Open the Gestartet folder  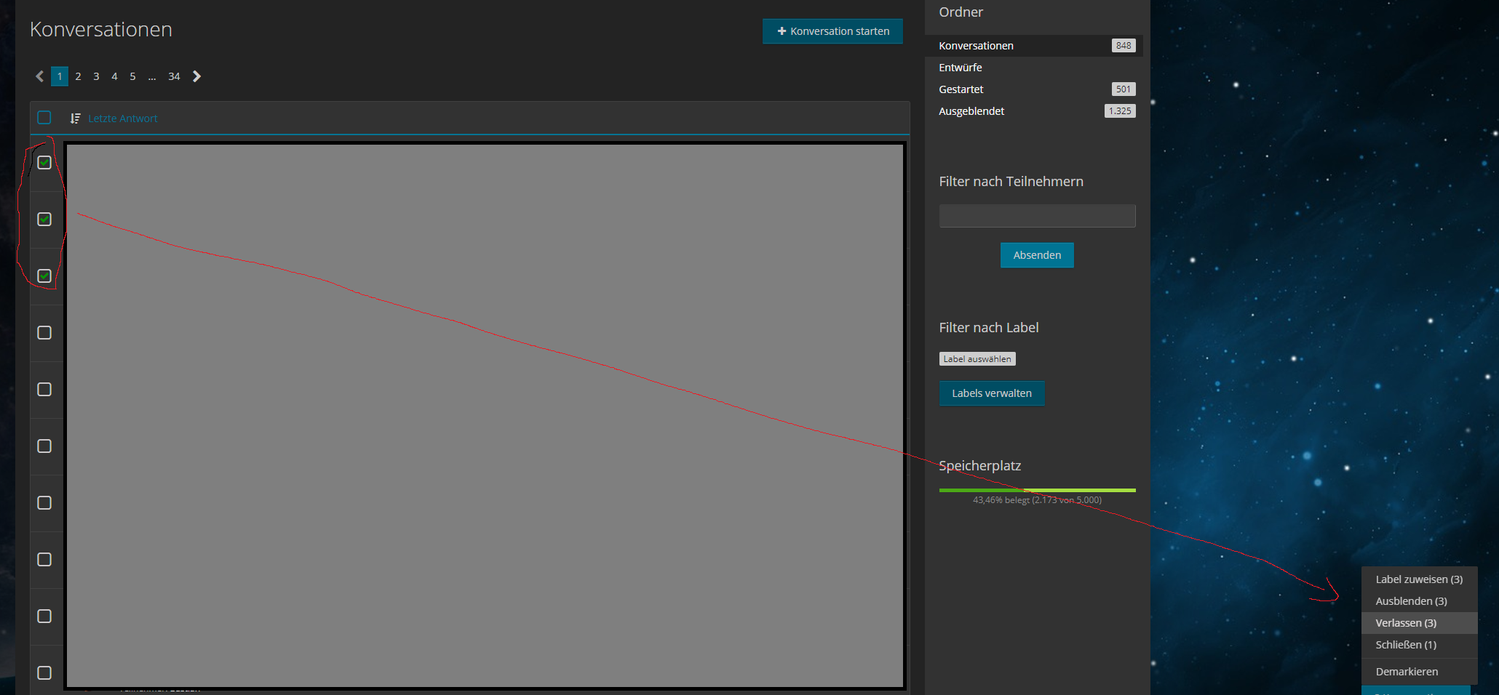pos(961,89)
